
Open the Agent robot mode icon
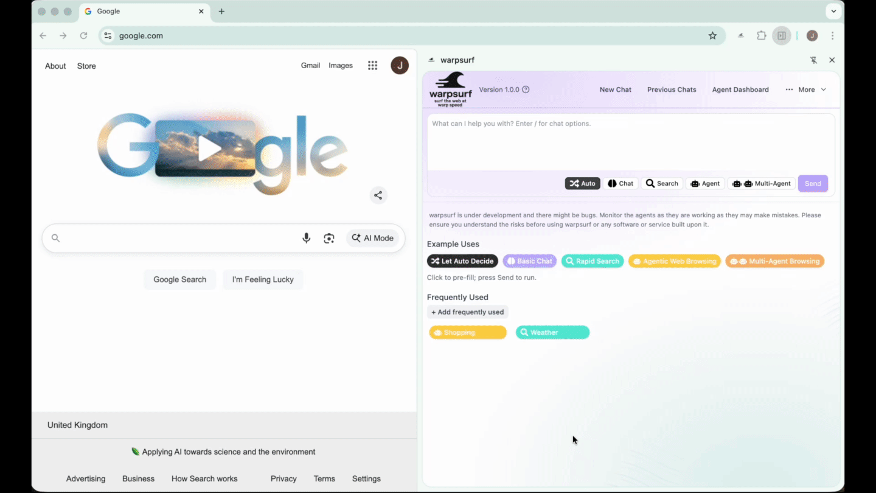[693, 183]
